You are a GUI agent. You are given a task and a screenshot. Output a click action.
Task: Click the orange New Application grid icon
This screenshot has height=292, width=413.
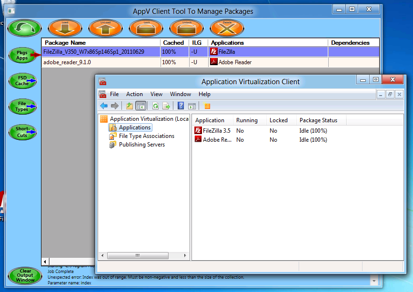click(x=207, y=106)
